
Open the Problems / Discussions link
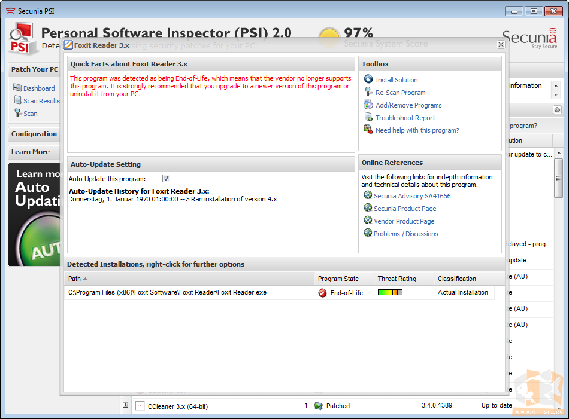tap(405, 234)
